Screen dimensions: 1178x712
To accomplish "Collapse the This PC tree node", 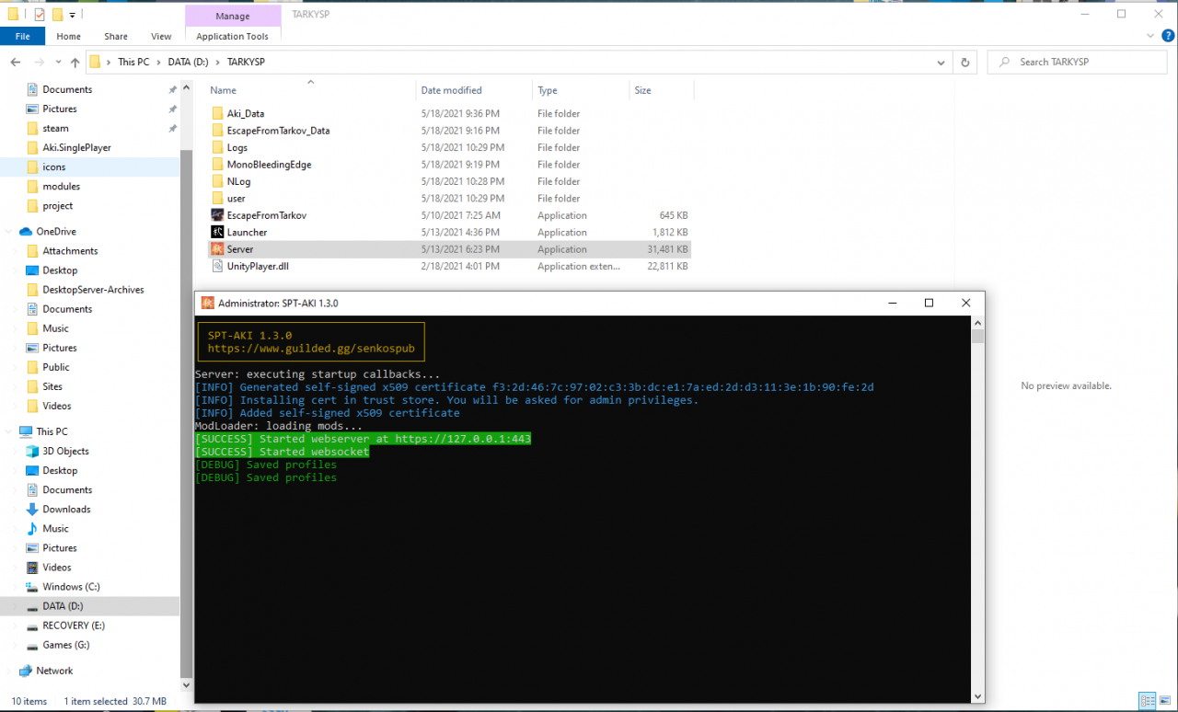I will [x=9, y=431].
